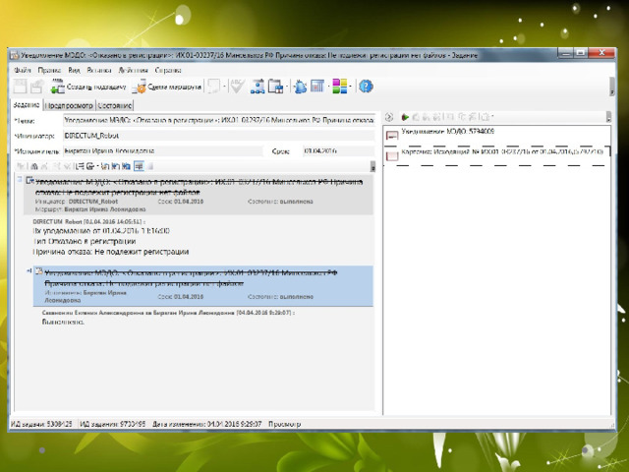Open the 'Действия' menu
629x472 pixels.
coord(133,71)
